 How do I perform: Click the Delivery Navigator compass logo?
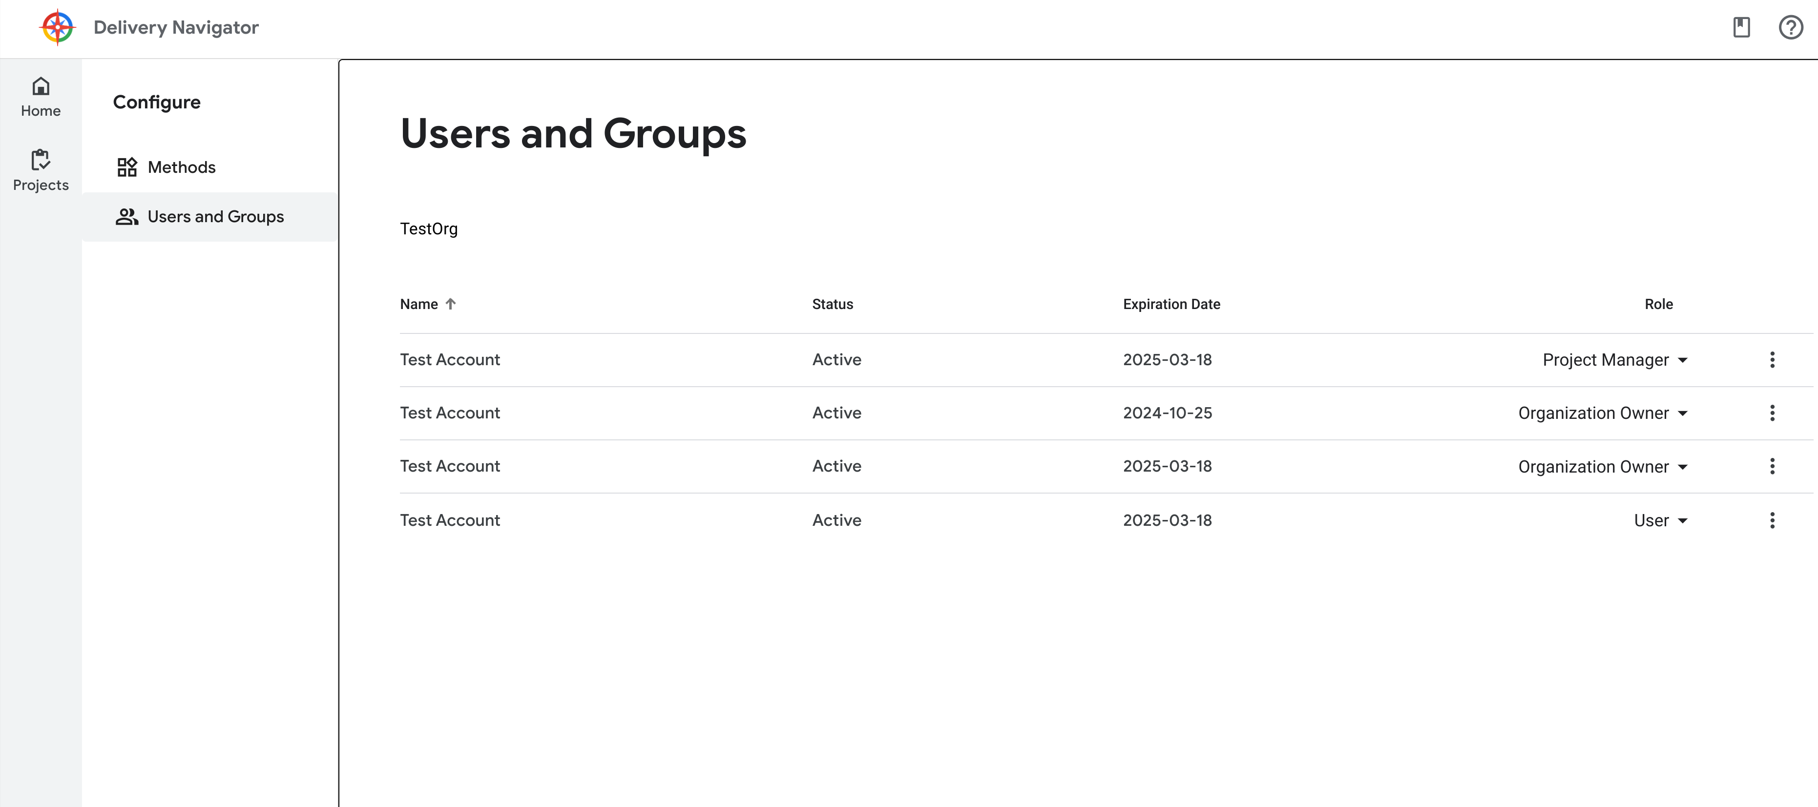click(x=57, y=27)
